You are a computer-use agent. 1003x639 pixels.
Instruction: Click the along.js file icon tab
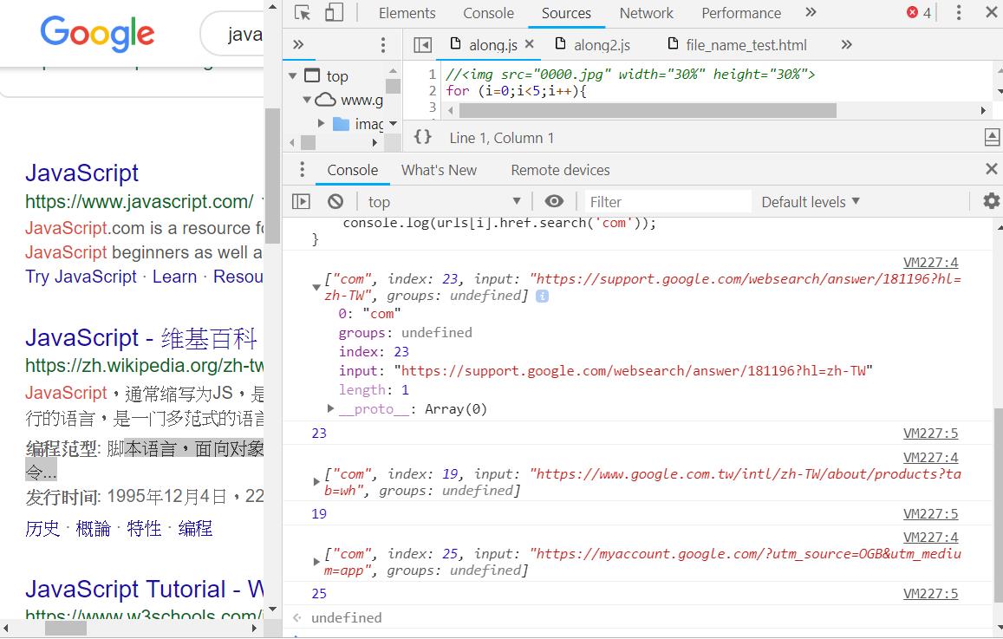tap(455, 44)
